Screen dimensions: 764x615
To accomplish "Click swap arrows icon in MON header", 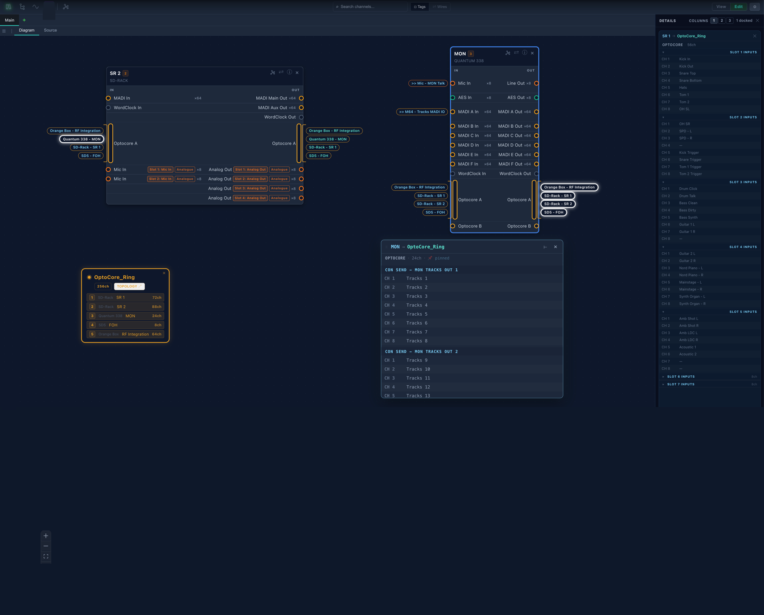I will pyautogui.click(x=516, y=53).
